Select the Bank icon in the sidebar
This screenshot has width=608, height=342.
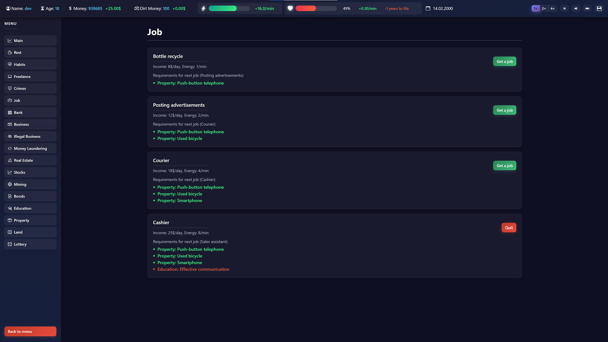pos(10,112)
